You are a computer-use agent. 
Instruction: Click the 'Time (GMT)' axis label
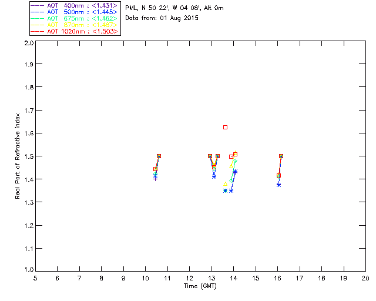(x=200, y=286)
